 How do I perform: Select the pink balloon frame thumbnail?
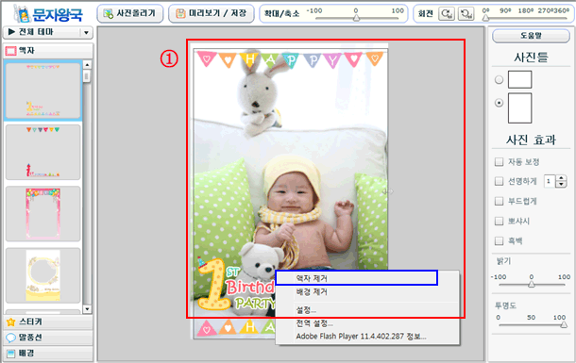(x=43, y=214)
